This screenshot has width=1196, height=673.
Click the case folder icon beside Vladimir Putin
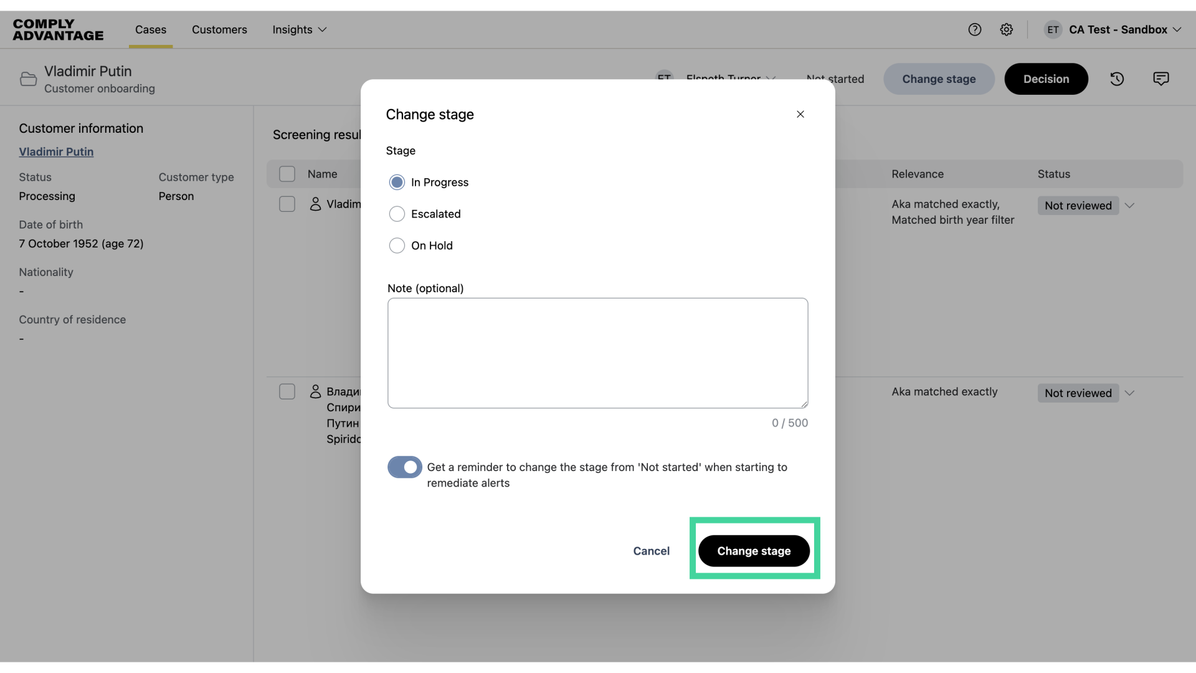click(28, 79)
